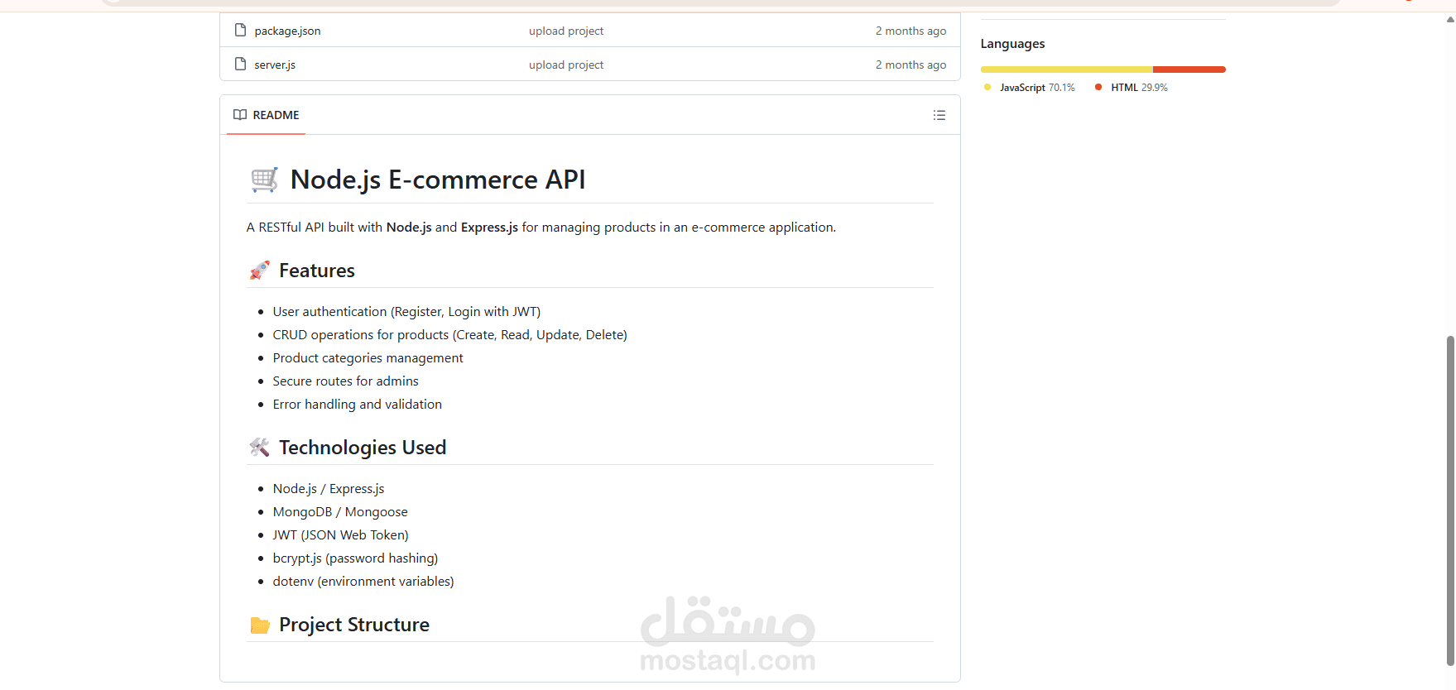Open 'upload project' commit for package.json
This screenshot has height=690, width=1456.
pyautogui.click(x=566, y=31)
